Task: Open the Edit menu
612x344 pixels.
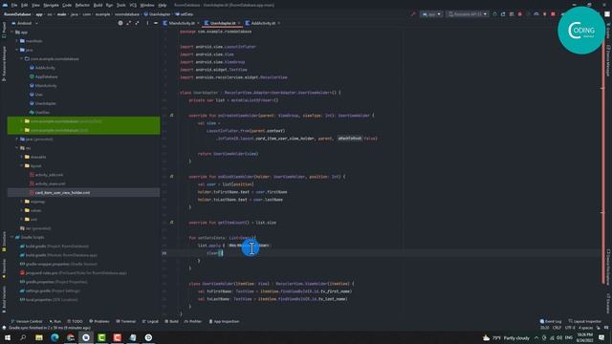Action: tap(24, 5)
